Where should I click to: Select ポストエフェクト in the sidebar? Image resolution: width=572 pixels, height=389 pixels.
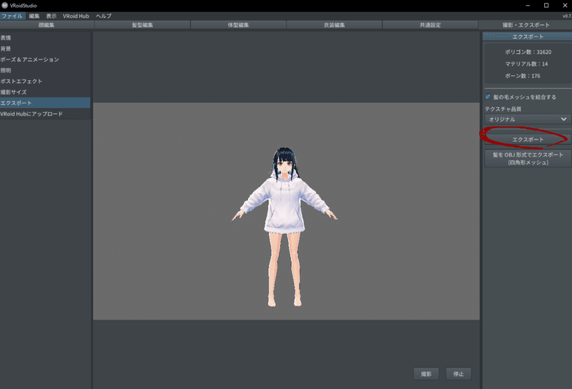click(45, 81)
